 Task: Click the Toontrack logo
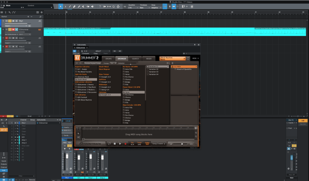tap(91, 144)
